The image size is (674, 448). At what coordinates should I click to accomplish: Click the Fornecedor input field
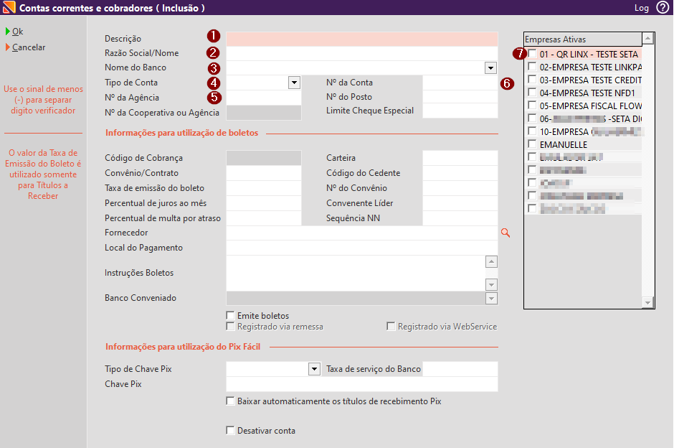tap(362, 233)
